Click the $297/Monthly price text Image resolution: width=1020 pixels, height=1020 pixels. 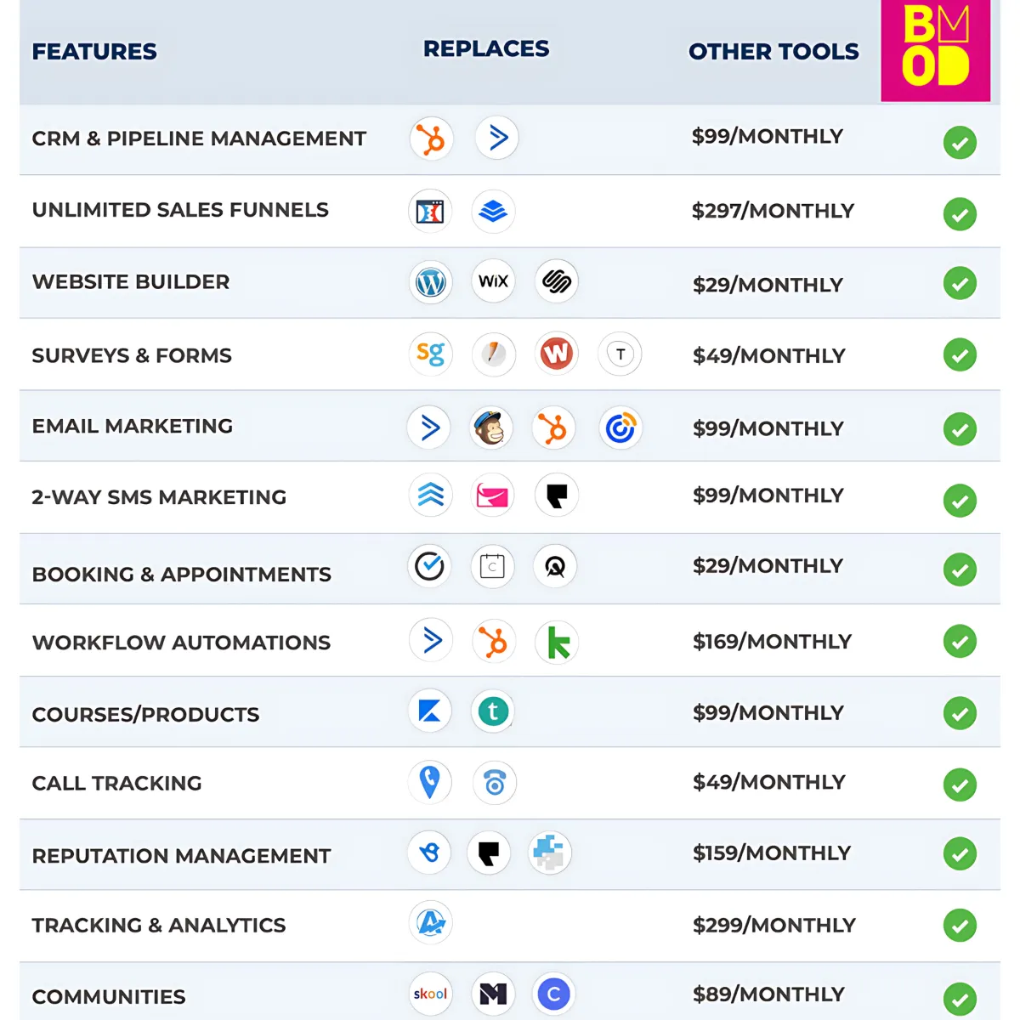[773, 211]
